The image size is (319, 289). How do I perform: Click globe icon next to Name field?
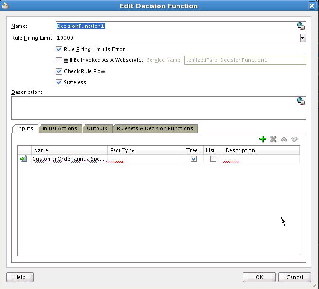301,26
